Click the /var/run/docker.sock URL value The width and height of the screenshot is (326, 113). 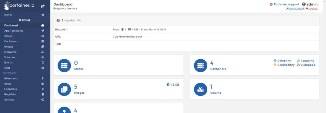[x=128, y=36]
